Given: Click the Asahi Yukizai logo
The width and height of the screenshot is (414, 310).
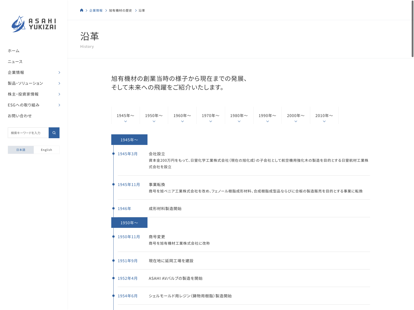Looking at the screenshot, I should [34, 24].
